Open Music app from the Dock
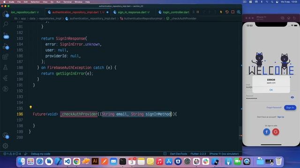This screenshot has width=300, height=168. pos(159,161)
